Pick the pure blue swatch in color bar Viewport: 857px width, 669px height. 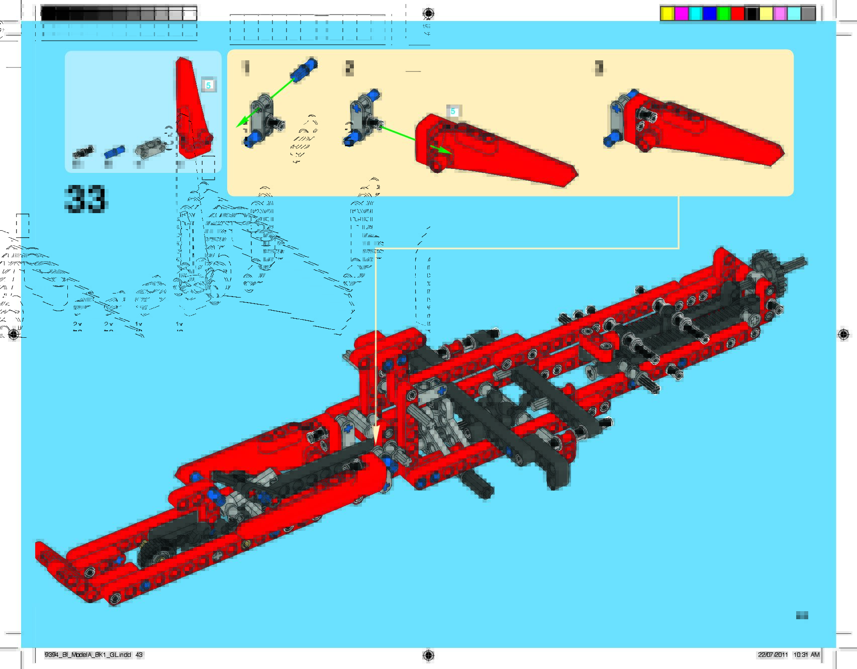click(709, 14)
